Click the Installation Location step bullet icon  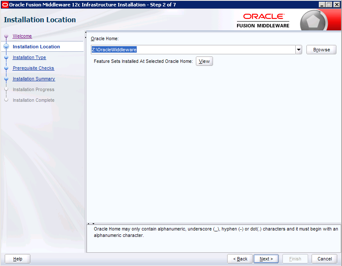[x=6, y=46]
